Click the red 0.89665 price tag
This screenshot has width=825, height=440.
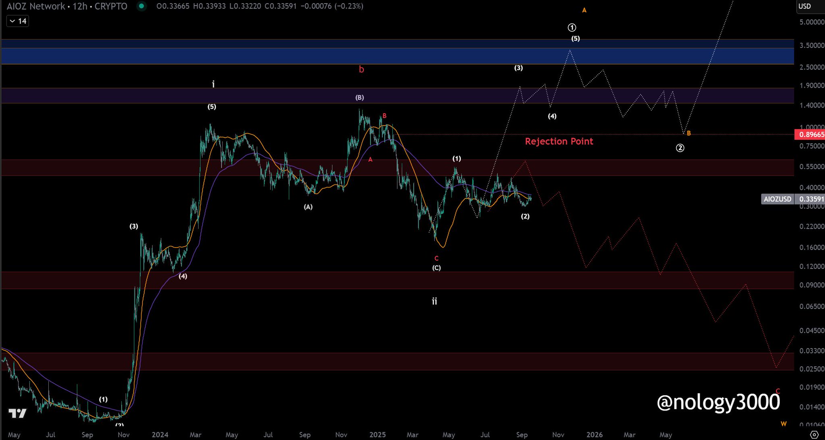coord(810,134)
